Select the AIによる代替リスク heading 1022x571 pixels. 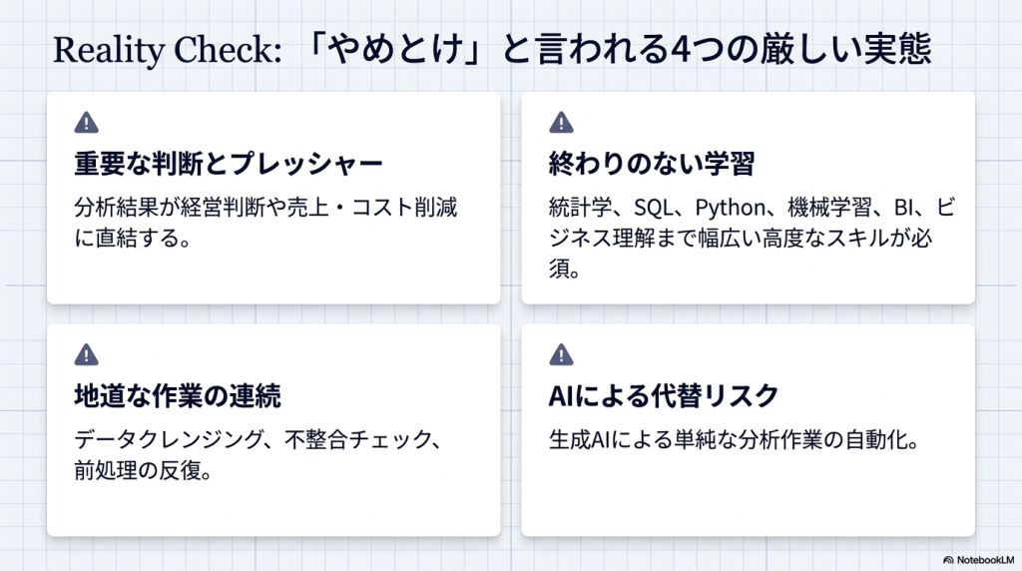[663, 395]
